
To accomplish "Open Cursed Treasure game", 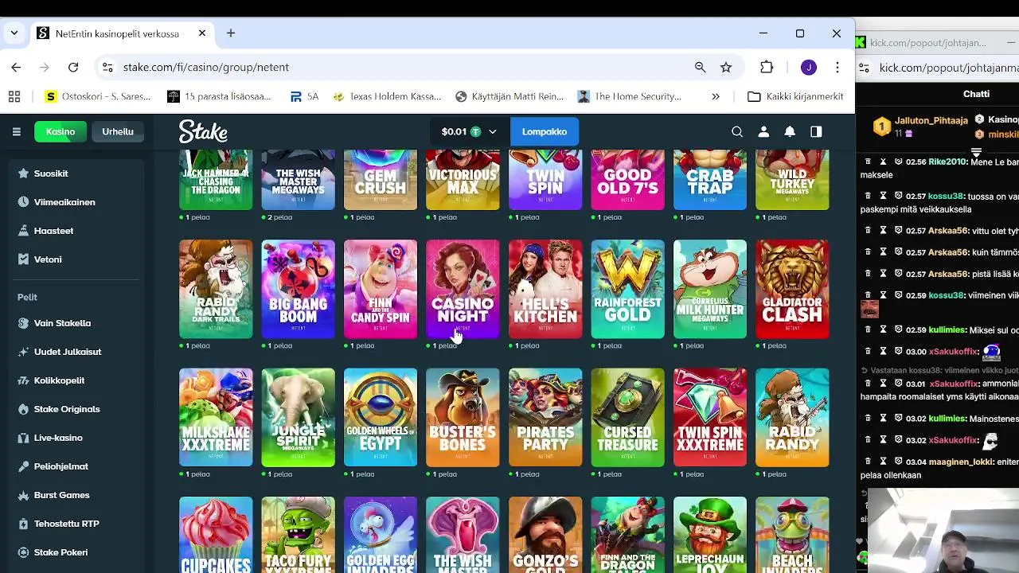I will click(x=627, y=418).
